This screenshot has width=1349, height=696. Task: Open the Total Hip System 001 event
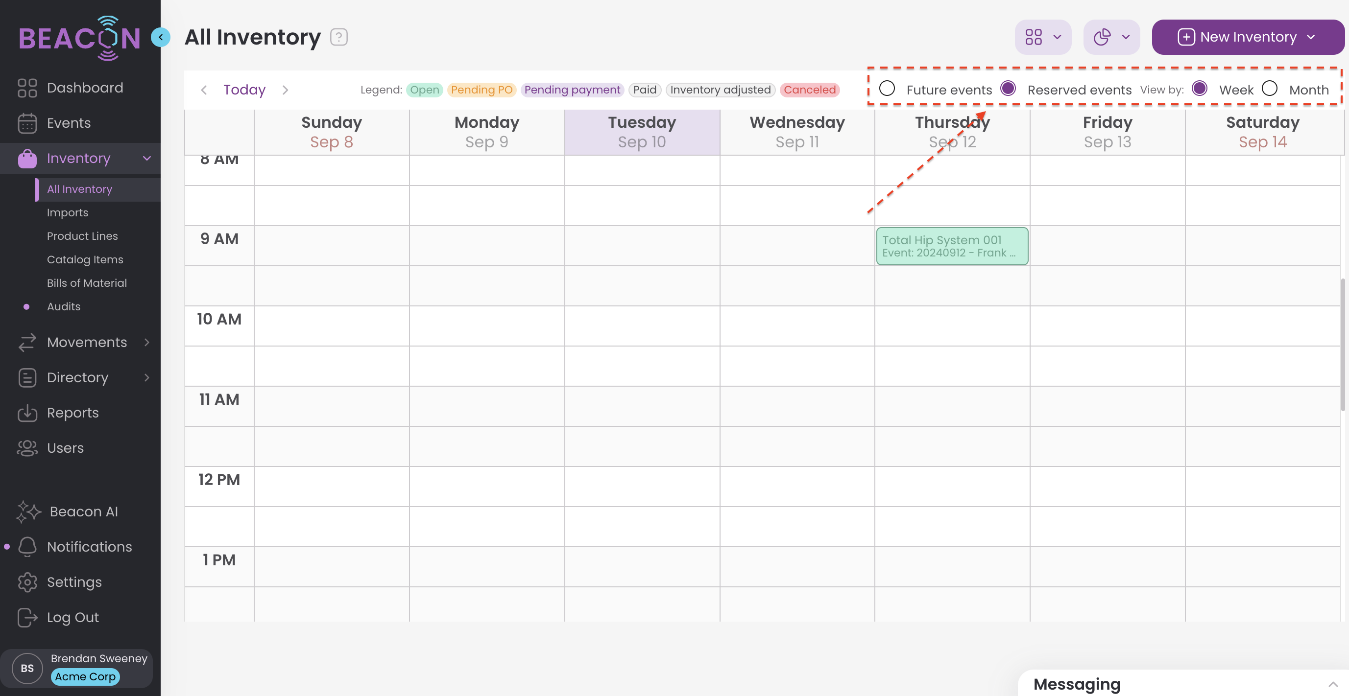[952, 246]
